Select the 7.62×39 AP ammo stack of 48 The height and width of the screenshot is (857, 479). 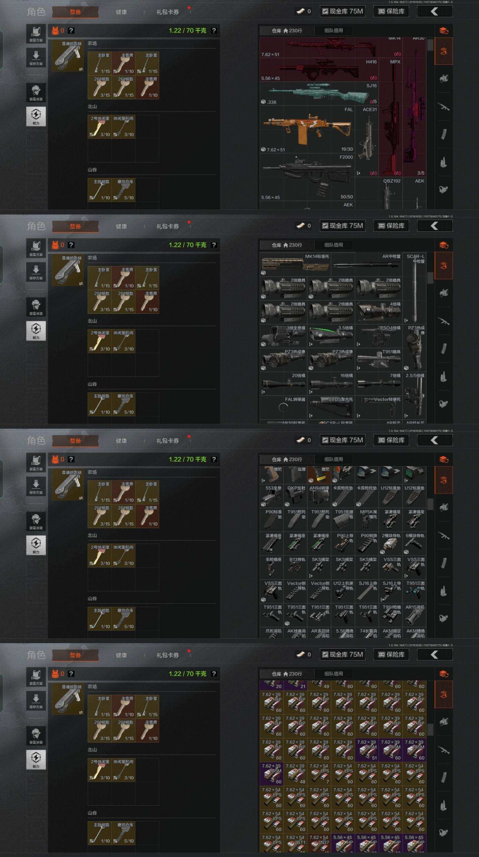click(295, 774)
